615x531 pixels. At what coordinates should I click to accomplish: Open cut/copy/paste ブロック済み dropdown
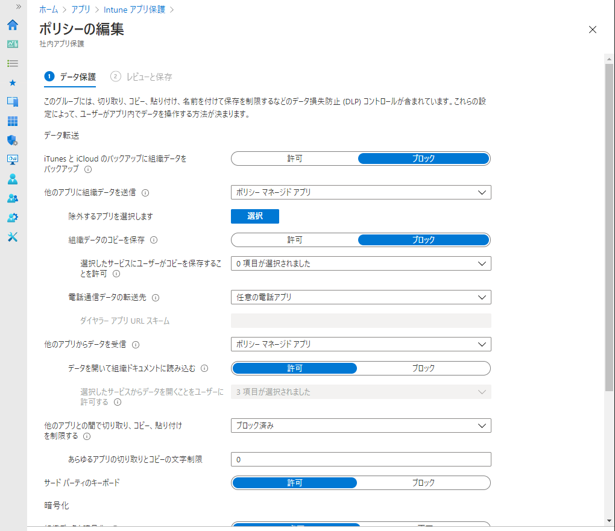point(361,426)
